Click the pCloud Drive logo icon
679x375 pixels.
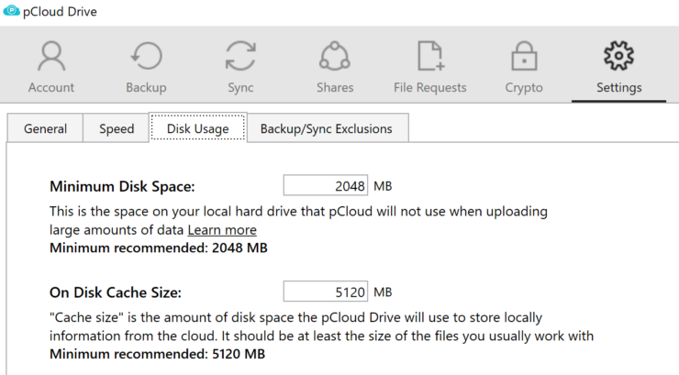pos(11,10)
